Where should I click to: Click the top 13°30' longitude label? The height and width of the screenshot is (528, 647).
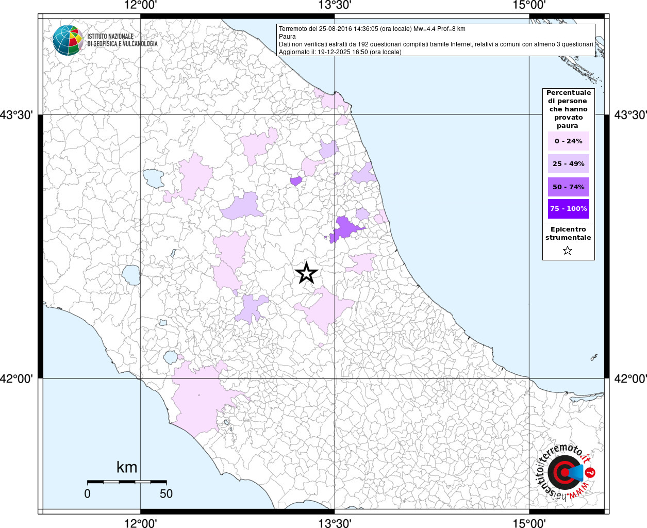(335, 6)
